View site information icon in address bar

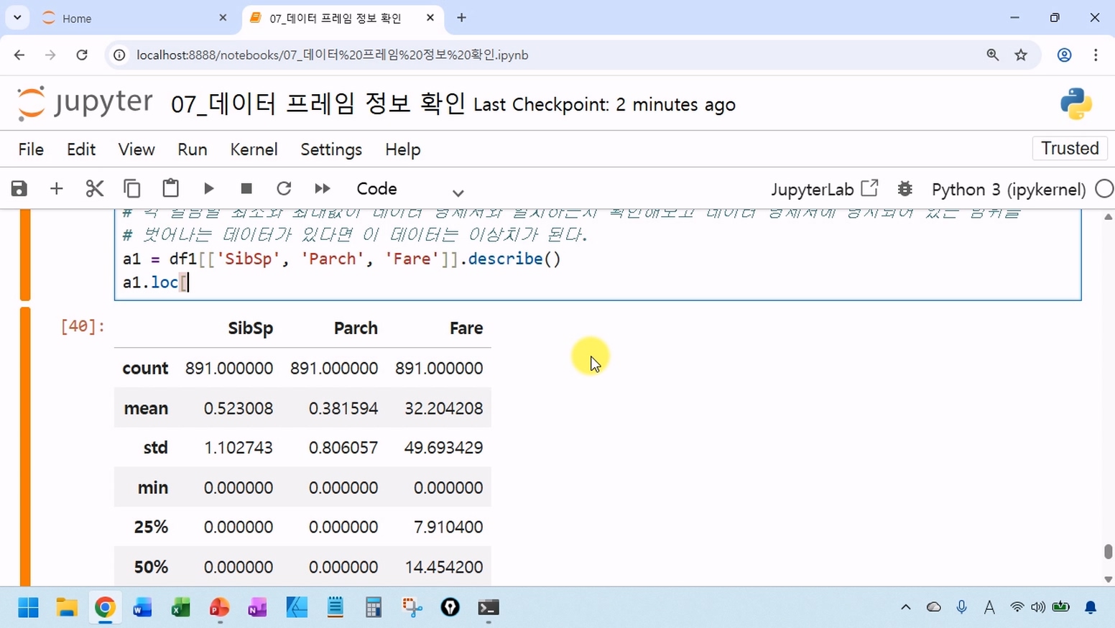point(120,55)
